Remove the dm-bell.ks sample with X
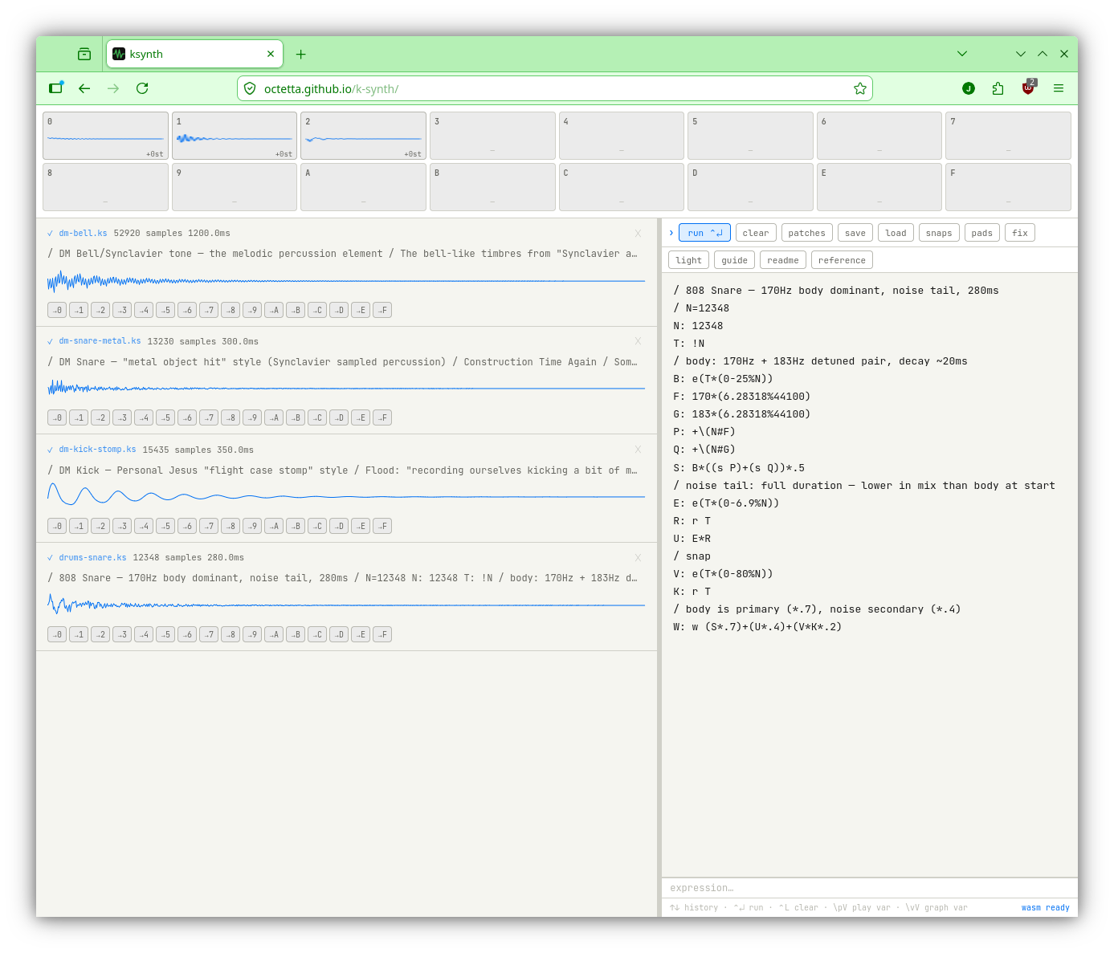Viewport: 1114px width, 953px height. 639,234
